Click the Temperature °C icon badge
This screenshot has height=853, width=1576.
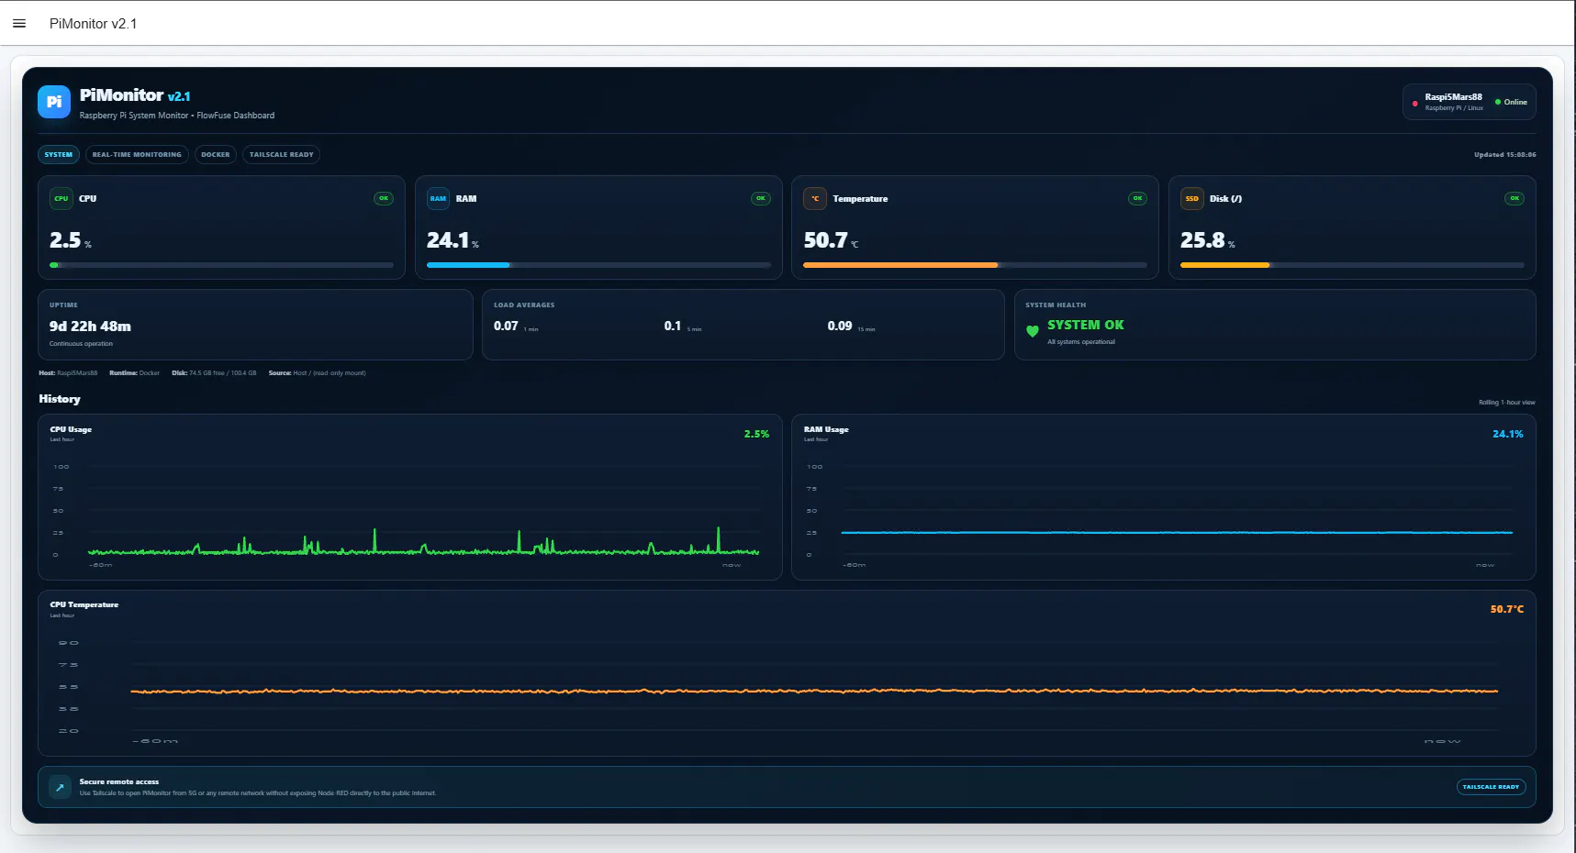(815, 198)
